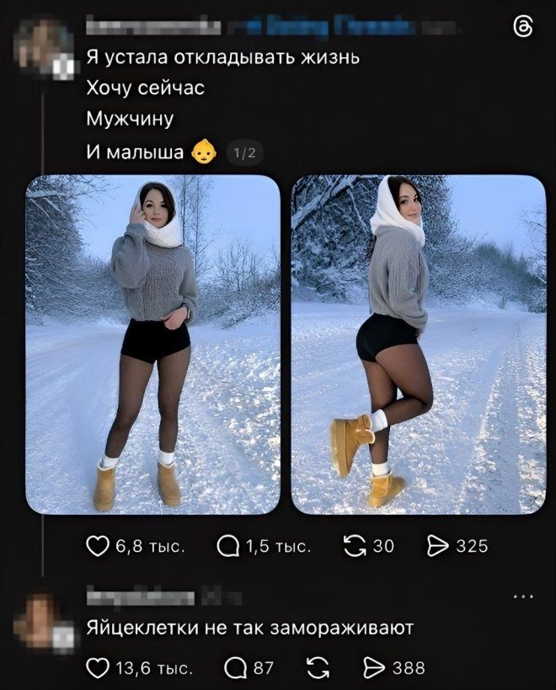Repost the main post showing 30
This screenshot has height=690, width=556.
[355, 546]
